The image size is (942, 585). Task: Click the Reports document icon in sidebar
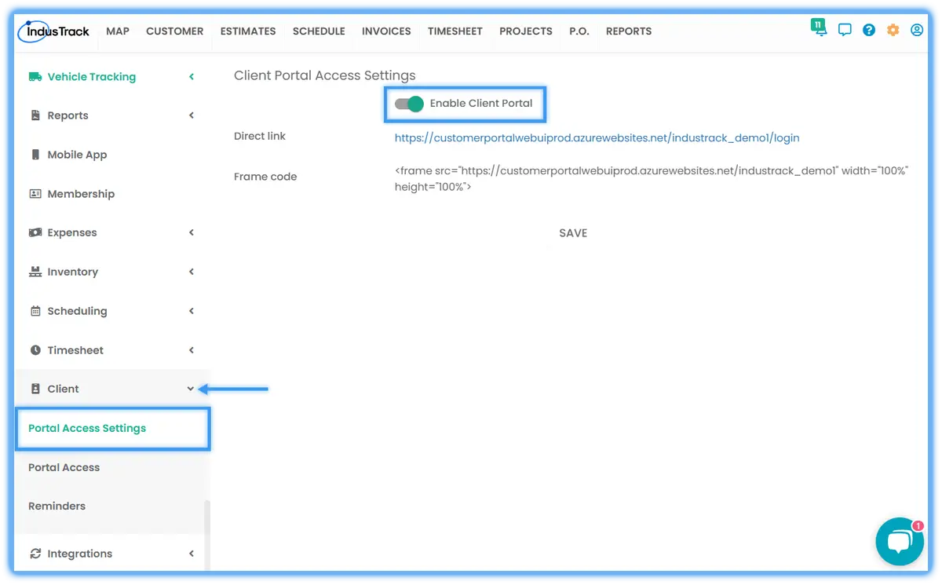[35, 115]
